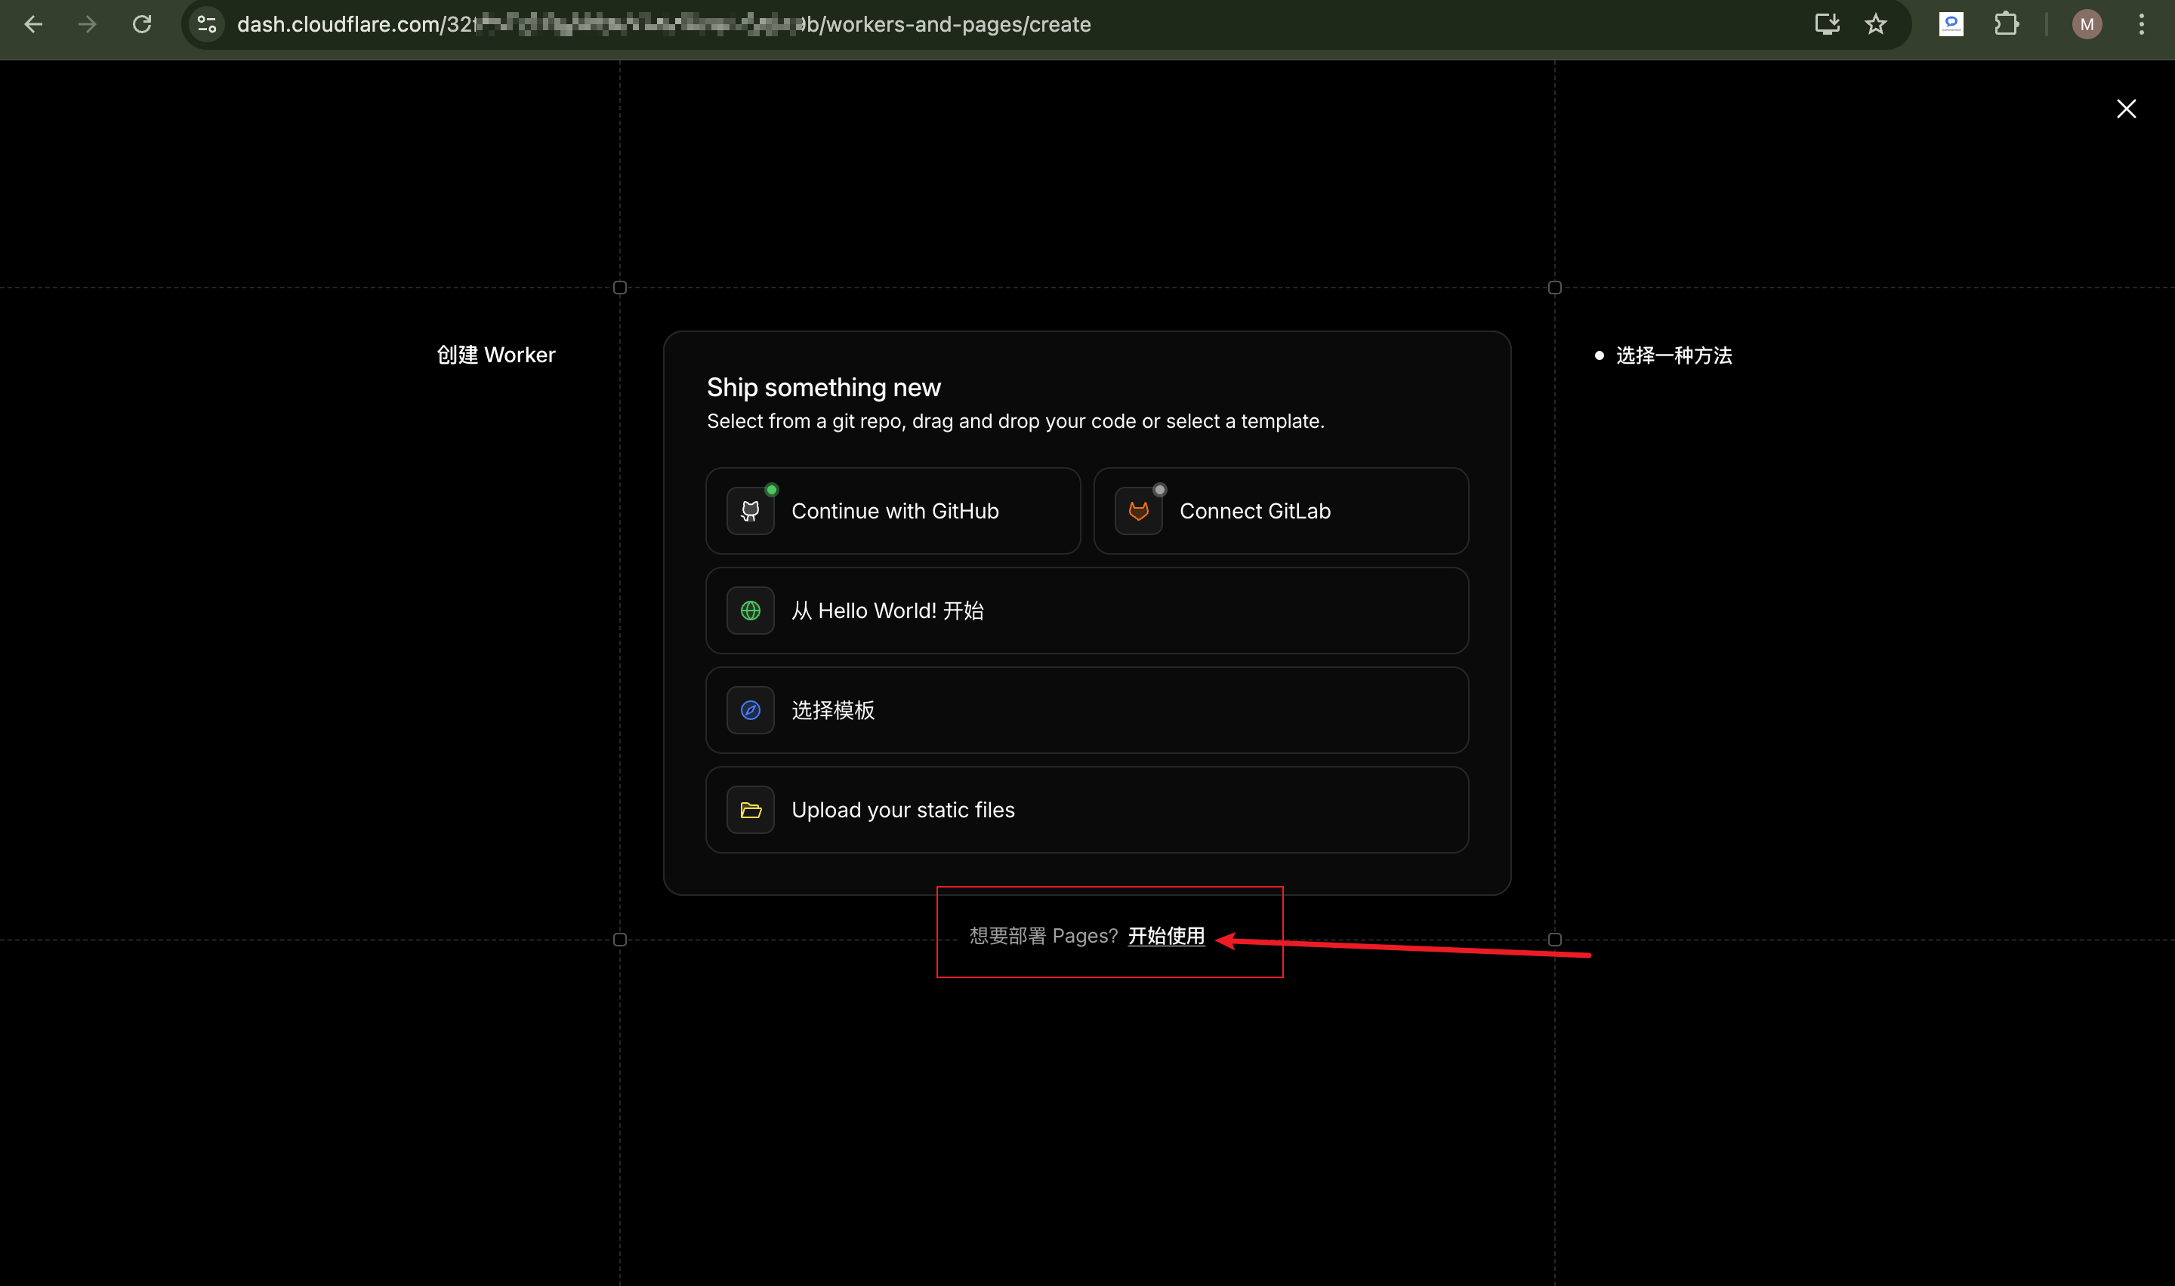The image size is (2175, 1286).
Task: Open the M profile avatar menu
Action: [x=2087, y=24]
